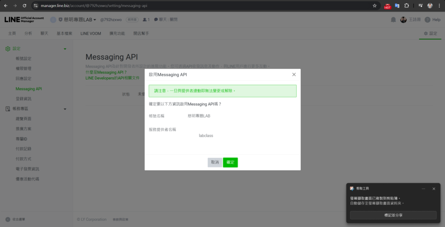
Task: Open the red 437 extension icon
Action: tap(387, 6)
